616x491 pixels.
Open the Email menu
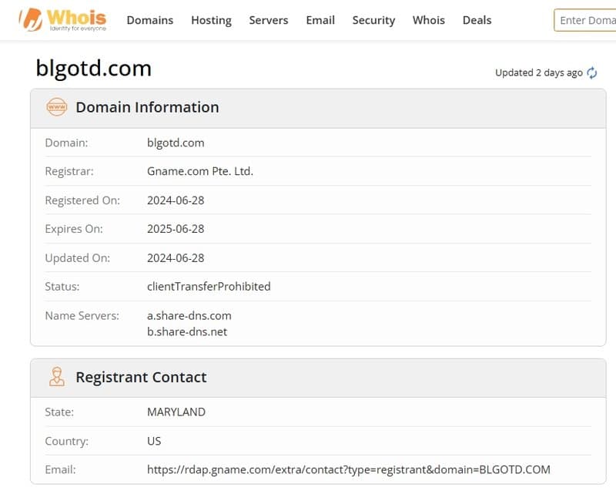point(320,20)
